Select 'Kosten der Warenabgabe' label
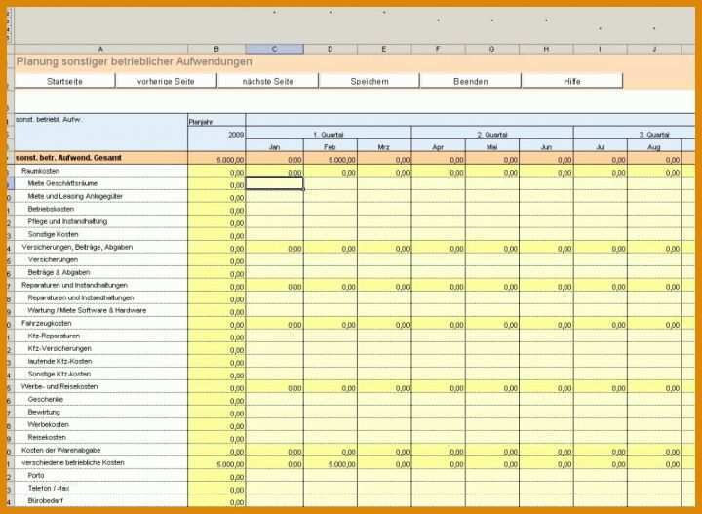This screenshot has height=514, width=702. tap(60, 450)
